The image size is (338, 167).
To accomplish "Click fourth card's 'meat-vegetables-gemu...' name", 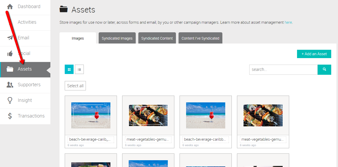I will [263, 140].
